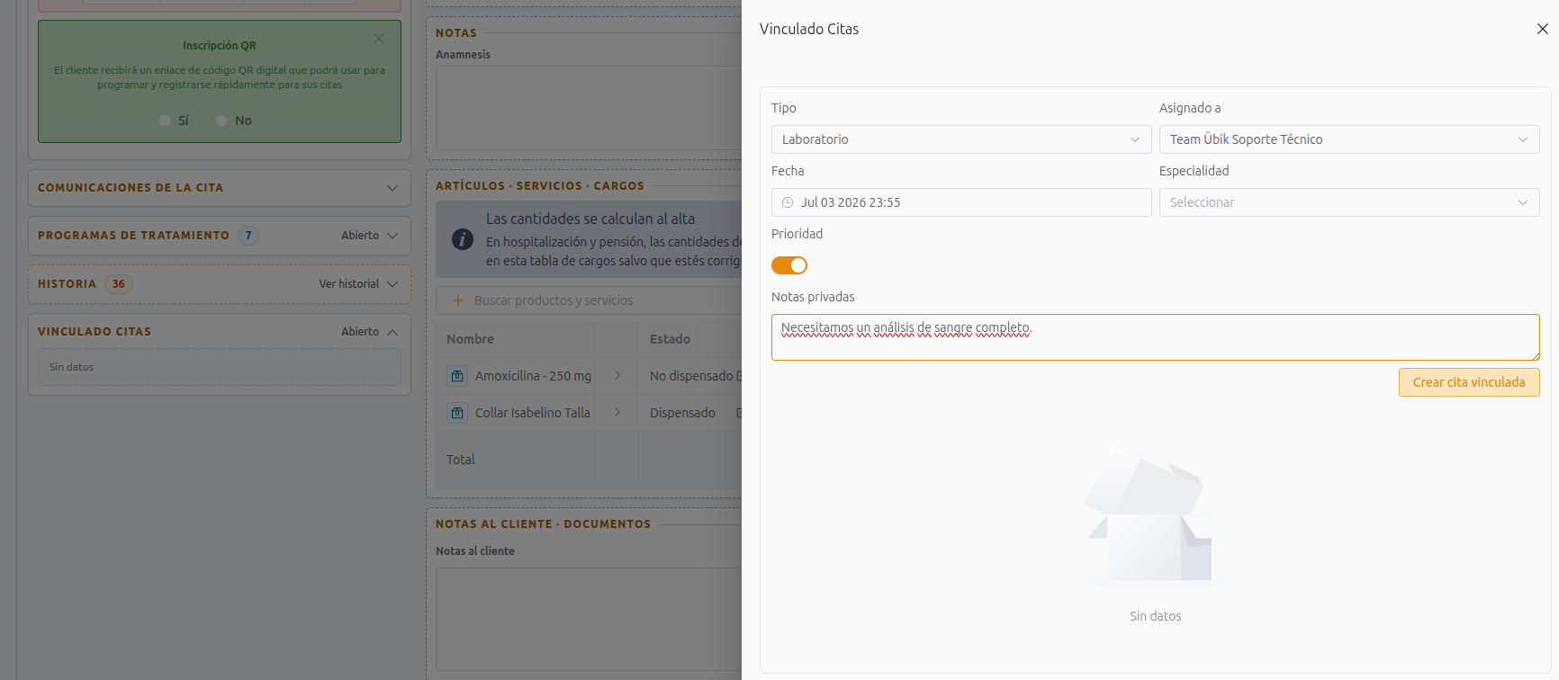Click the Dispensado status of Collar

682,413
